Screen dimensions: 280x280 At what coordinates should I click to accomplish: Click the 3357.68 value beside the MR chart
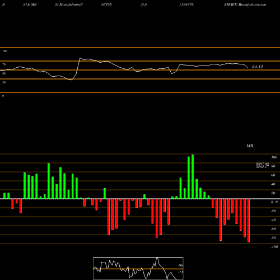click(x=263, y=164)
